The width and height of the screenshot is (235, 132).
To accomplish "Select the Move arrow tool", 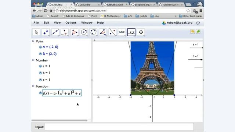I will point(36,32).
